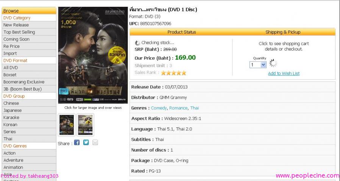
Task: Click the PG-13 rating text
Action: pyautogui.click(x=155, y=171)
